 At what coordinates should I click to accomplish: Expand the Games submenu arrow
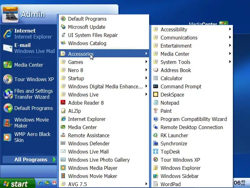click(x=146, y=62)
